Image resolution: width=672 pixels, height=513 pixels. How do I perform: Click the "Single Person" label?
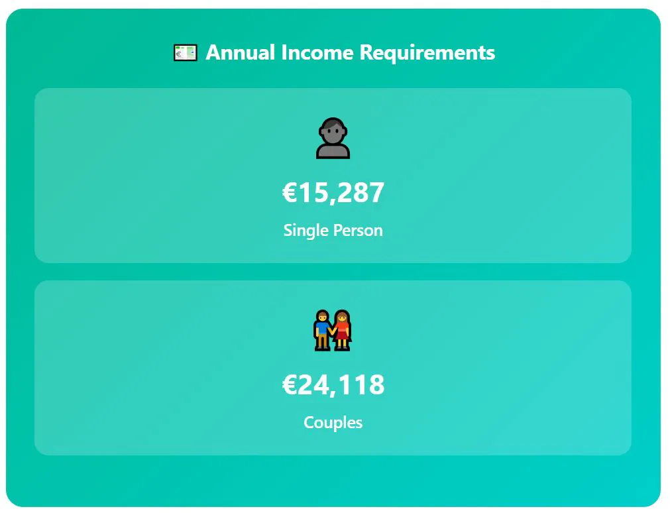333,231
